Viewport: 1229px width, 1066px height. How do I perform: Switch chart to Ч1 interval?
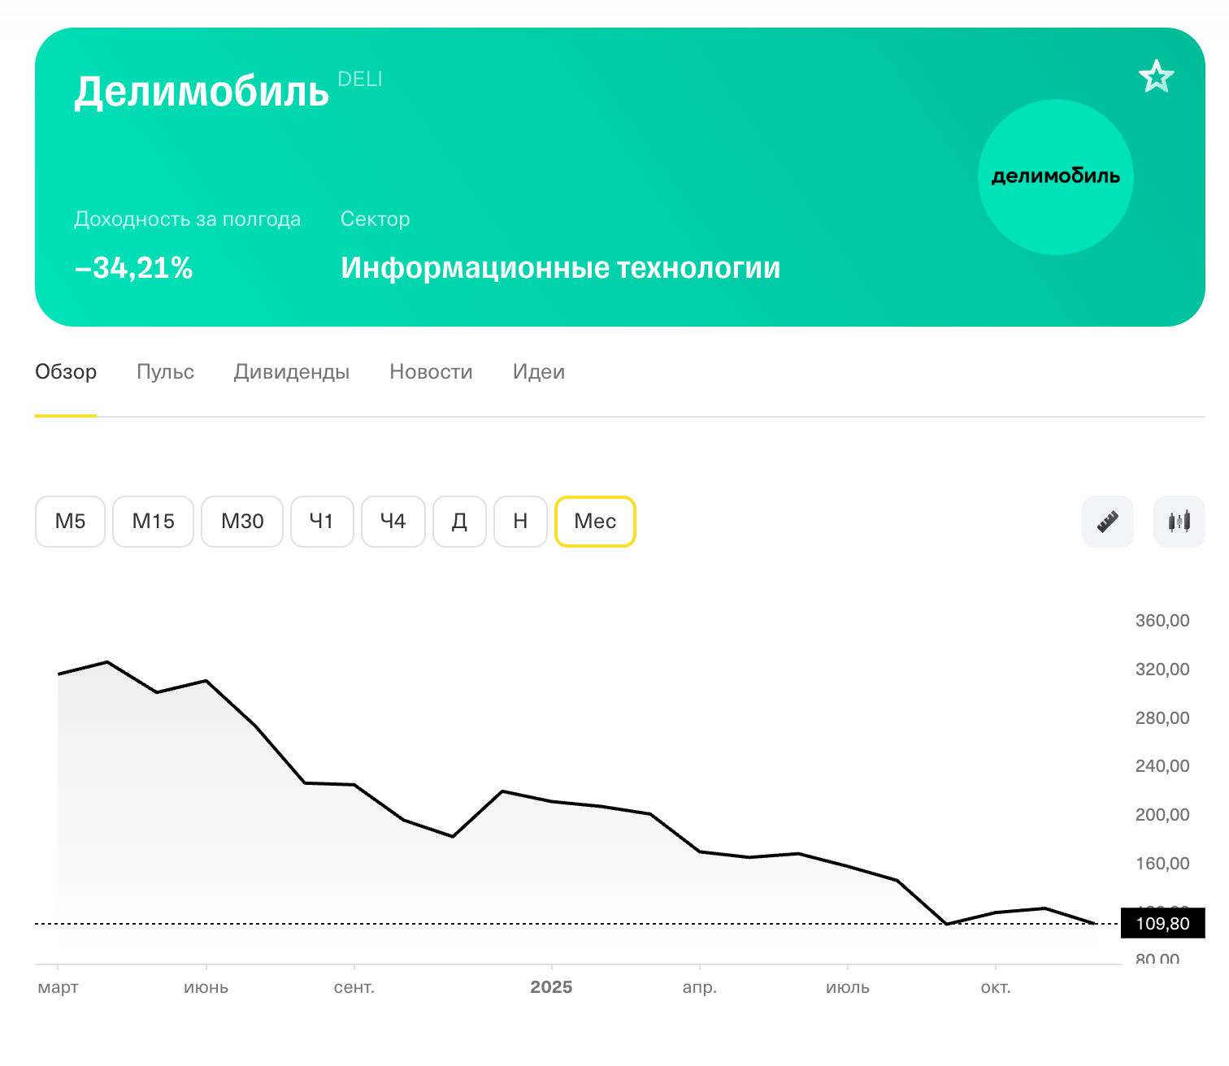(322, 522)
